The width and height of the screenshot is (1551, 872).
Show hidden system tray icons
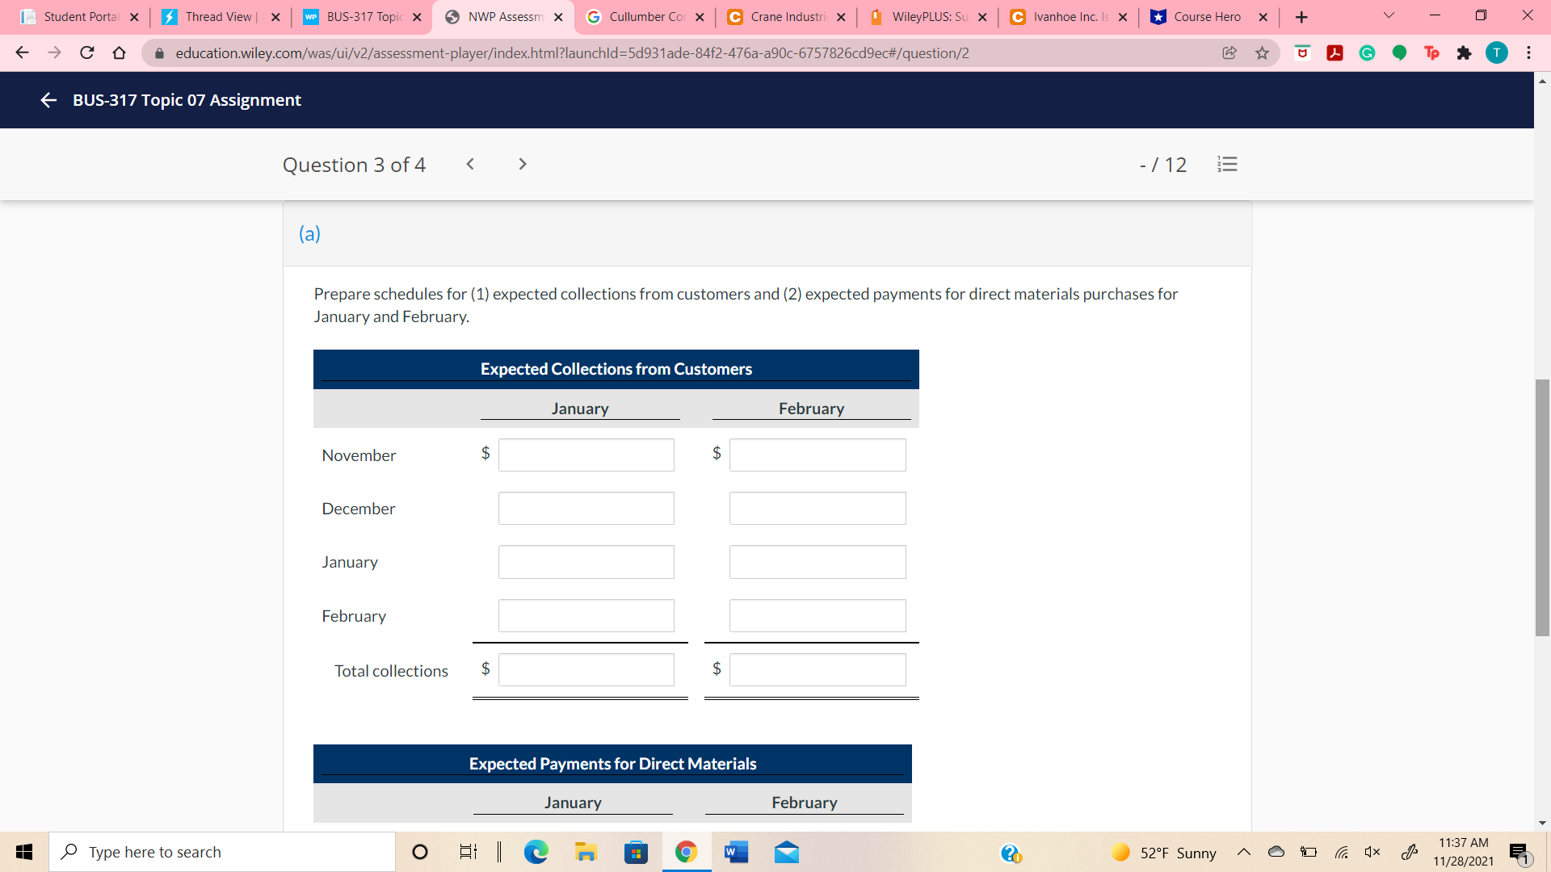(1244, 852)
